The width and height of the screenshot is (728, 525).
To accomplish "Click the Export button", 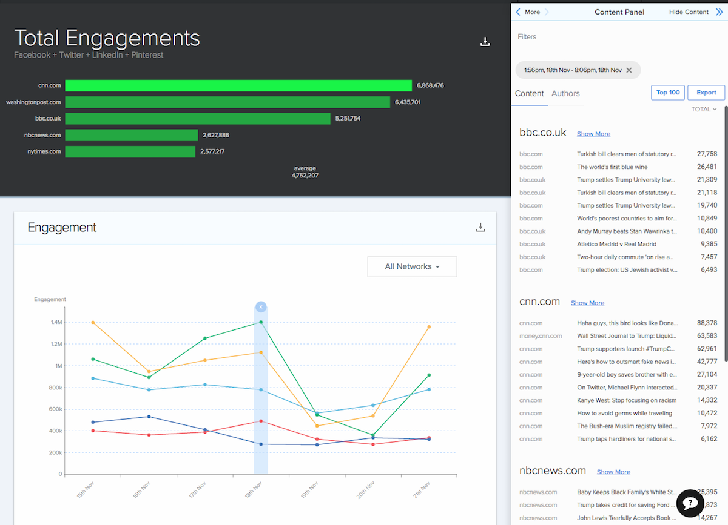I will (706, 93).
